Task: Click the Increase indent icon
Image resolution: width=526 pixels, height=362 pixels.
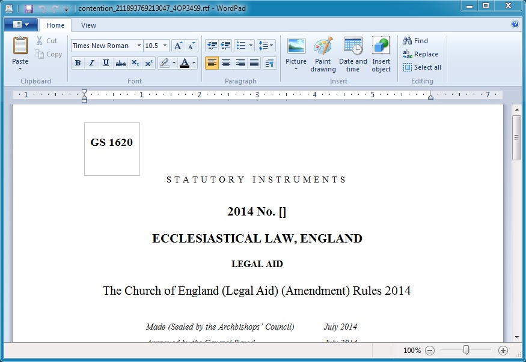Action: tap(226, 46)
